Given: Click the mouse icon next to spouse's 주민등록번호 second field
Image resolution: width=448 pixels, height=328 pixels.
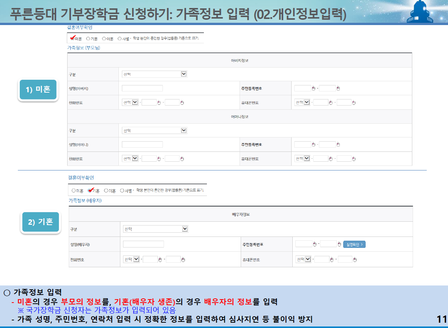Looking at the screenshot, I should (339, 244).
